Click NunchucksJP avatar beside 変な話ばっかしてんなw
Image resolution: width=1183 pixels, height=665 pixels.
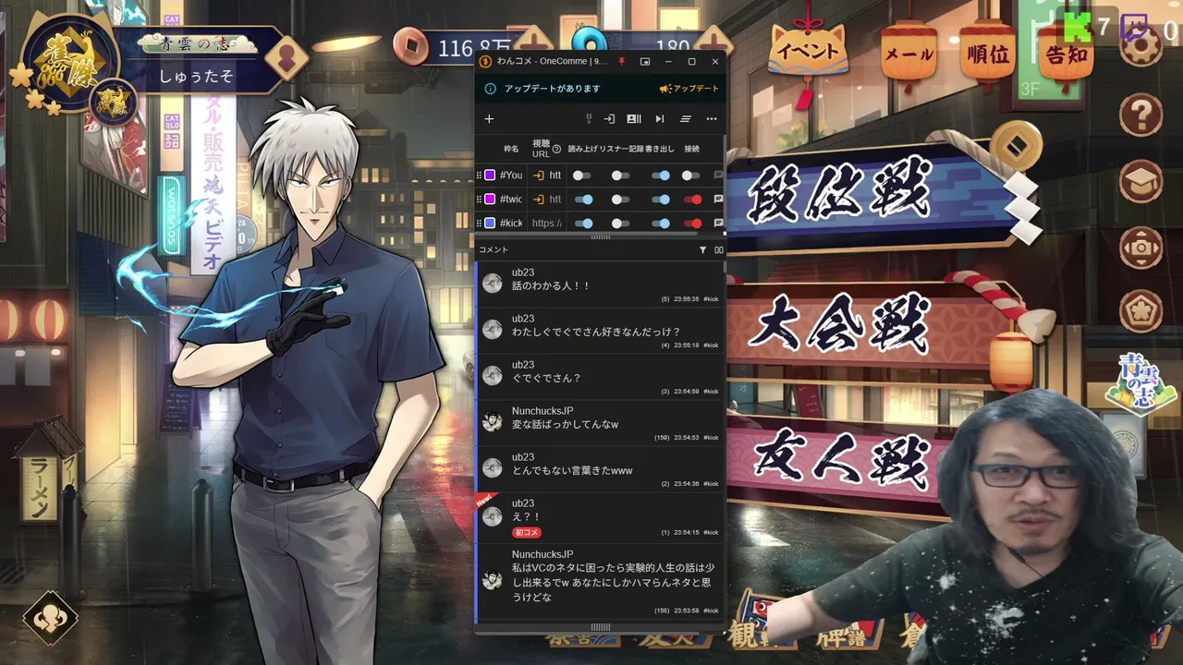pos(493,423)
